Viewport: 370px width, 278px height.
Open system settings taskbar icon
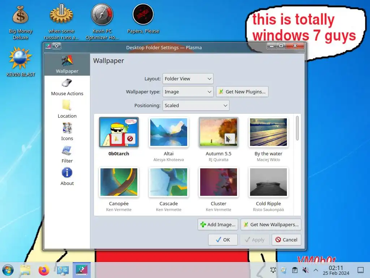pos(63,270)
